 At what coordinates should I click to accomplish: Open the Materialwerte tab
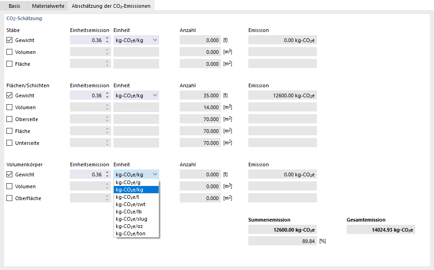pos(48,6)
